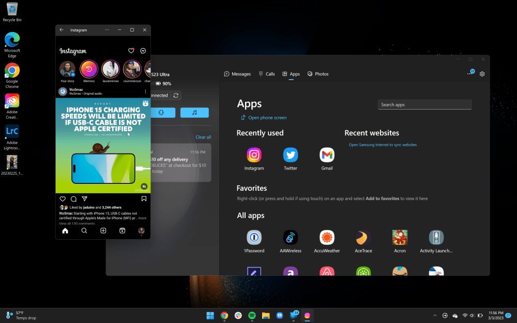Open the comment bubble on the post
The image size is (517, 323).
(x=73, y=199)
